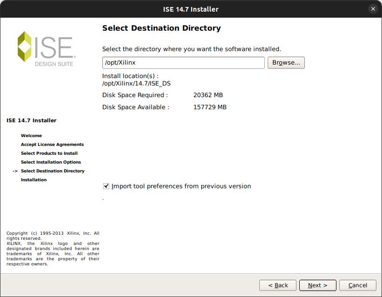Select the Select Installation Options step
Image resolution: width=382 pixels, height=297 pixels.
click(51, 162)
